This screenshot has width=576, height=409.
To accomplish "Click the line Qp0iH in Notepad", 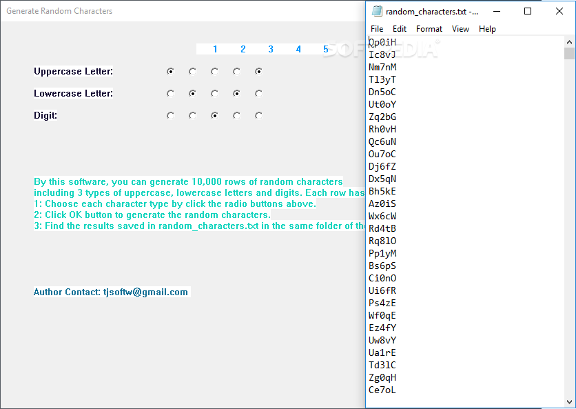I will click(x=382, y=42).
